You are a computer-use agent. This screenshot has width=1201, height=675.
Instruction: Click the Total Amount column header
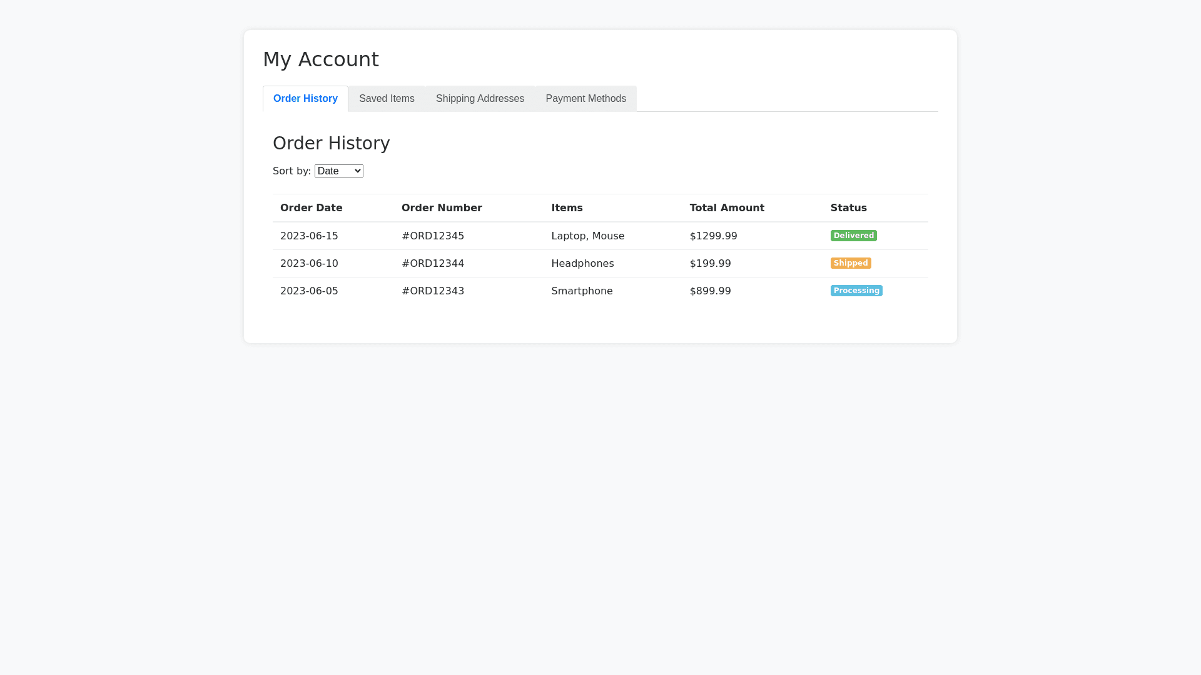[x=727, y=208]
